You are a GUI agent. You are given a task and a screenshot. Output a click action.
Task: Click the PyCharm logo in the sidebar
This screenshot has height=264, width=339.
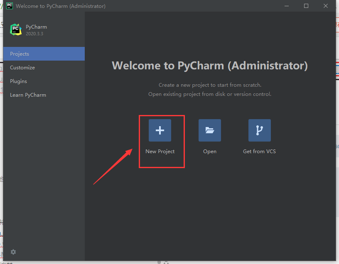point(16,29)
